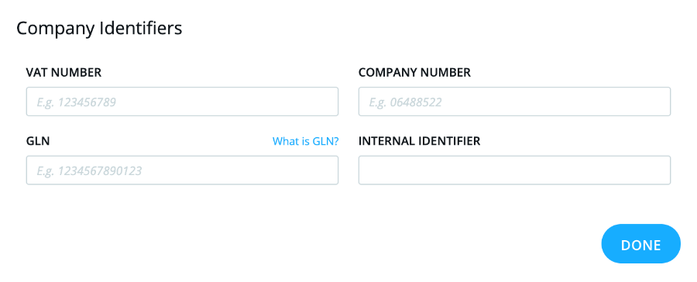Pick the field beneath the GLN label

(x=182, y=170)
